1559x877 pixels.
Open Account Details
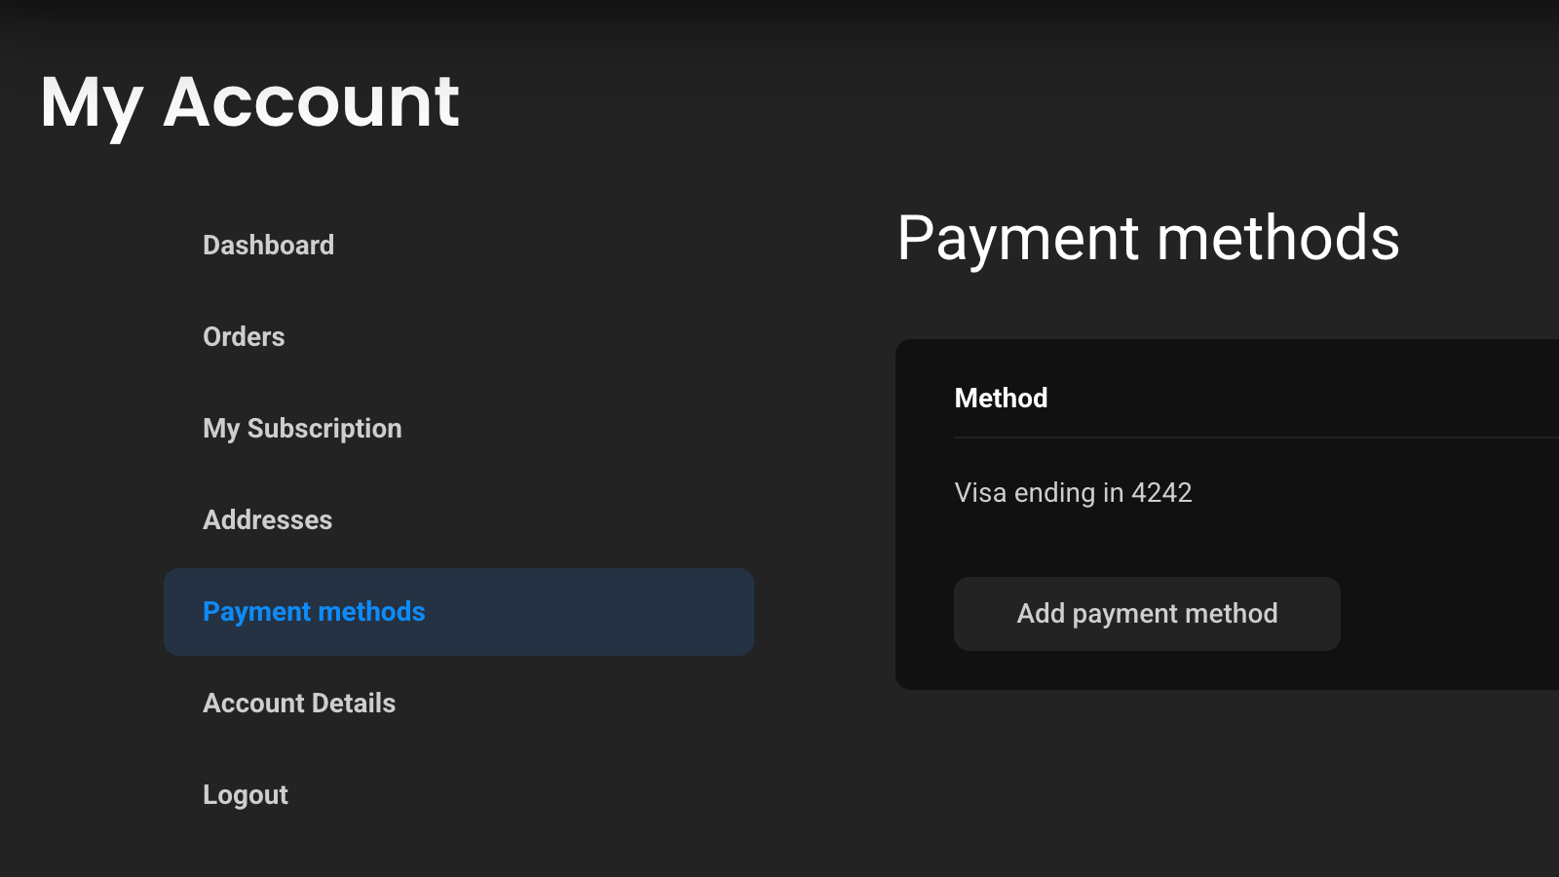click(299, 703)
